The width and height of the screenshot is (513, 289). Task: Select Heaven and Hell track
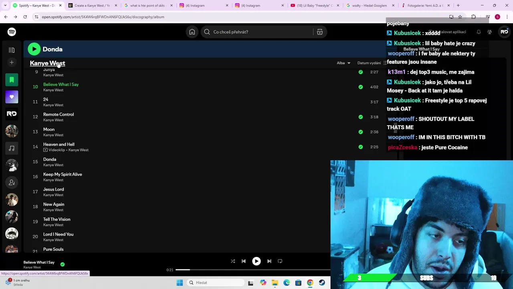[x=59, y=144]
